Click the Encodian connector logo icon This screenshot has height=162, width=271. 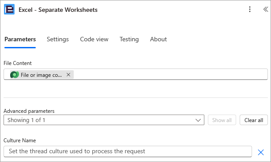pyautogui.click(x=9, y=9)
